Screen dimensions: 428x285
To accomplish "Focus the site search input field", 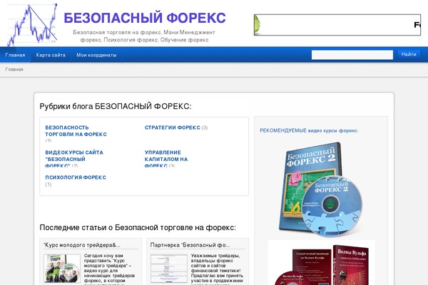I will 352,55.
